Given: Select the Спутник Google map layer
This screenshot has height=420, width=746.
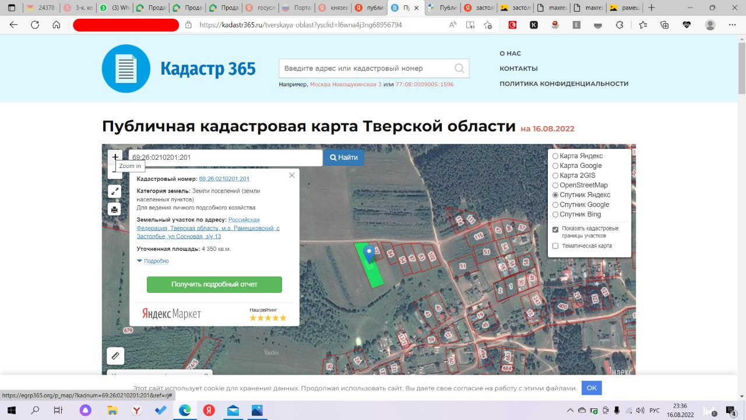Looking at the screenshot, I should (555, 205).
